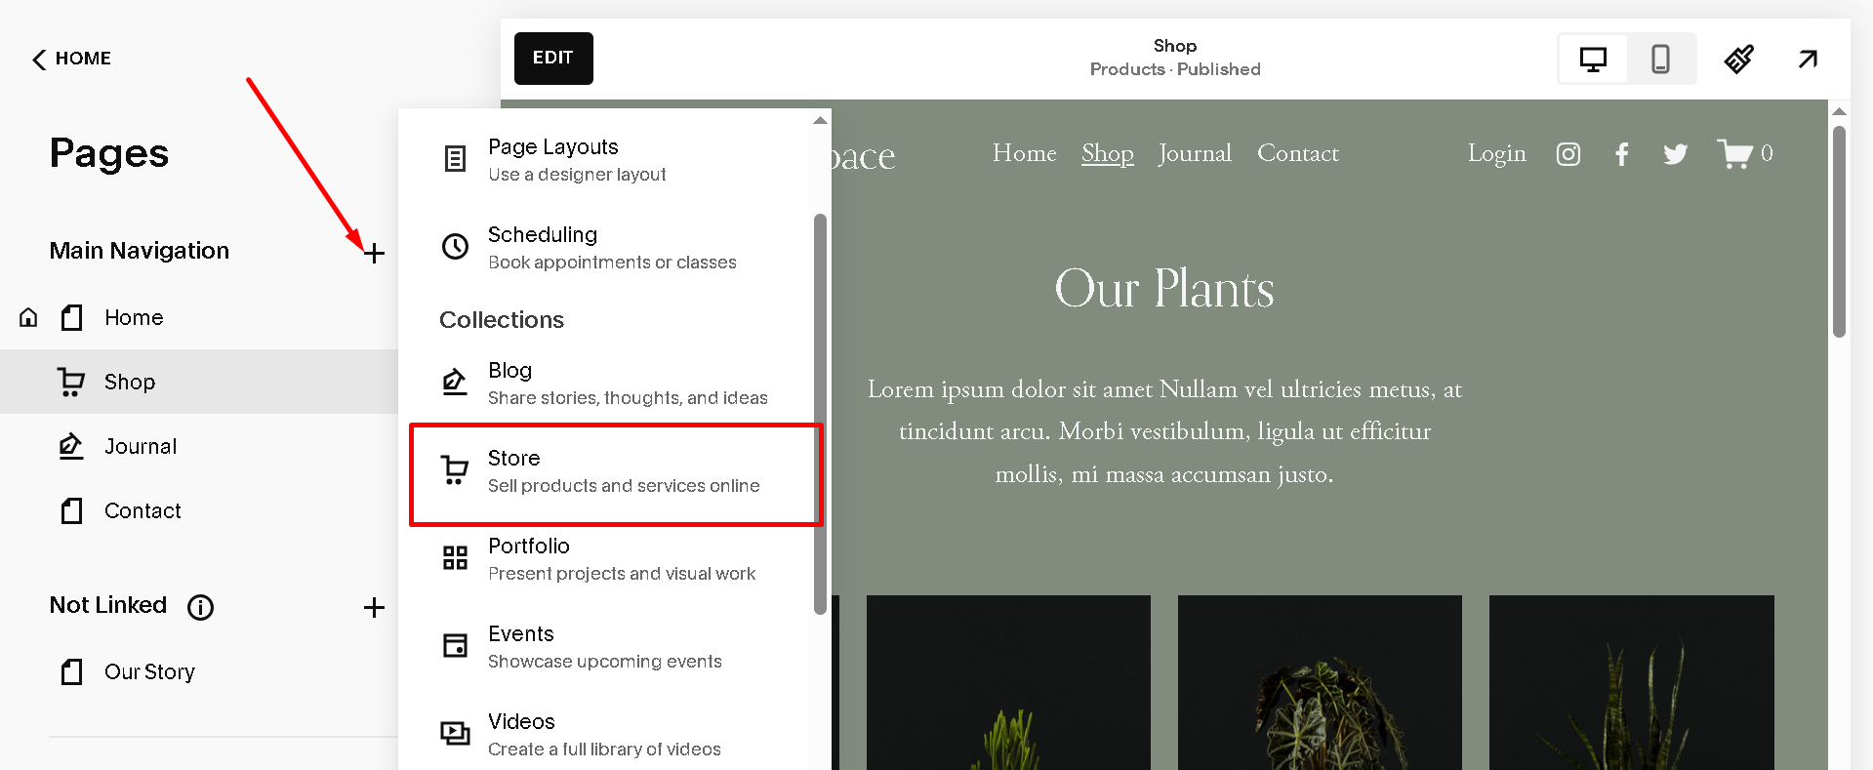
Task: Click Shop link in site header
Action: coord(1108,153)
